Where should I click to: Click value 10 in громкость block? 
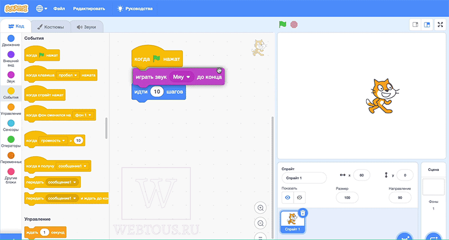[78, 140]
